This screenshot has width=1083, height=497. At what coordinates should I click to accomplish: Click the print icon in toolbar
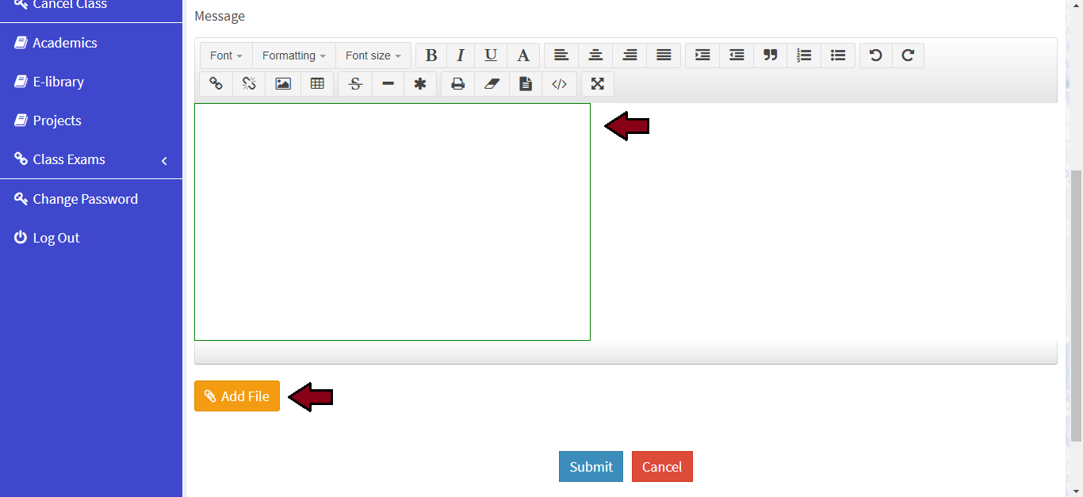tap(457, 84)
